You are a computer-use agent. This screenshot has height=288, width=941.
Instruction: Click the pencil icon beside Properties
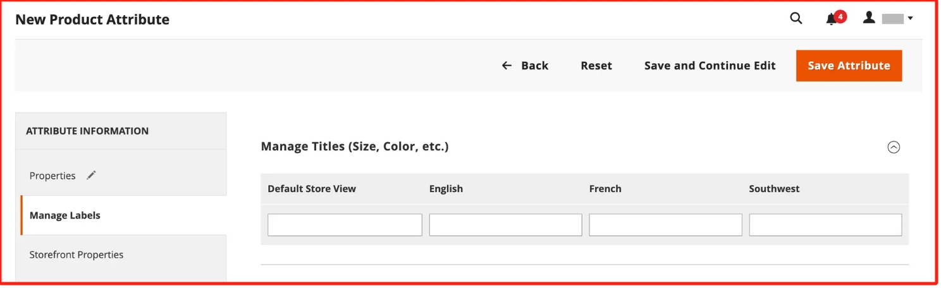coord(92,176)
